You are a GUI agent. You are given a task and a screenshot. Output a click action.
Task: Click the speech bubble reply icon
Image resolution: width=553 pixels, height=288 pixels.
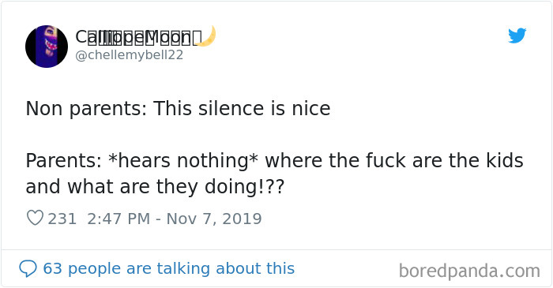point(28,268)
